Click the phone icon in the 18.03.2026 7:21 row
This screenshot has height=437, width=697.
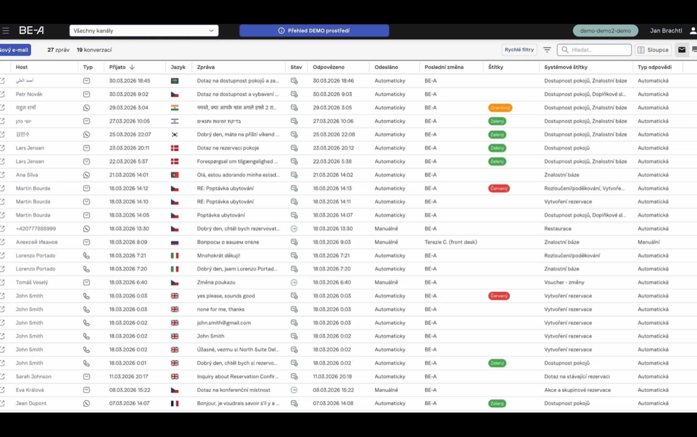click(x=87, y=255)
